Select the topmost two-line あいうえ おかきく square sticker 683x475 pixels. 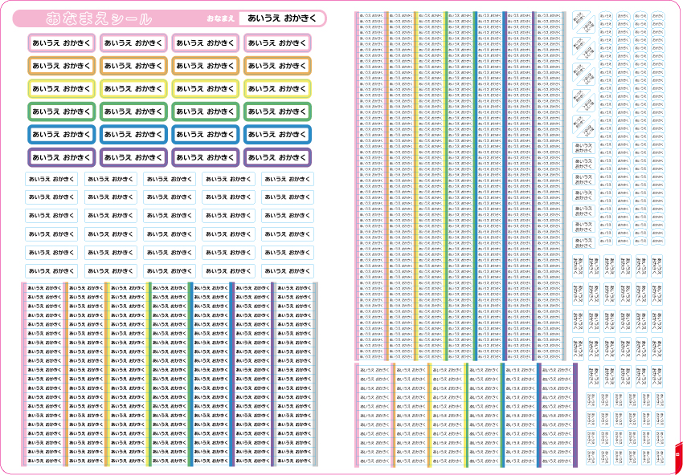click(583, 148)
